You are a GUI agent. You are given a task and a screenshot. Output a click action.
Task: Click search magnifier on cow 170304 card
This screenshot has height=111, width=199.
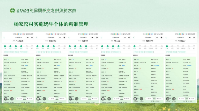click(44, 99)
